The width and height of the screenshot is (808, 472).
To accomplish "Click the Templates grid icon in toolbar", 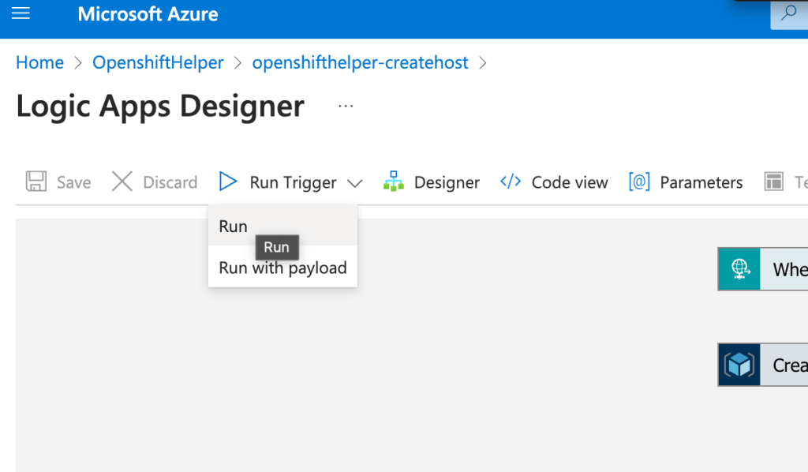I will (774, 182).
